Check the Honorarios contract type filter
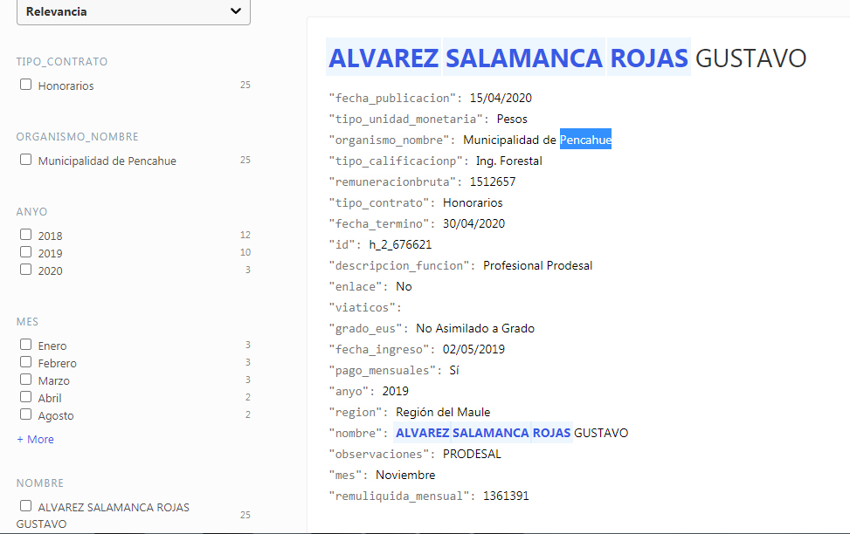Screen dimensions: 850x534 25,85
